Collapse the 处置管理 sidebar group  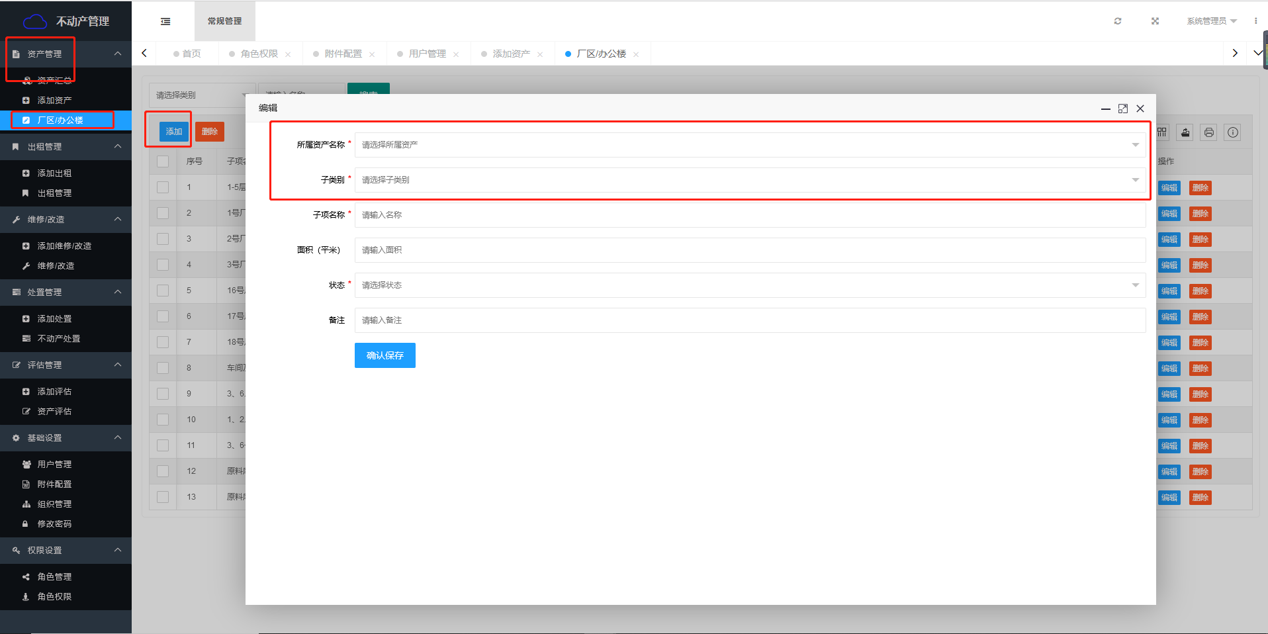pyautogui.click(x=66, y=292)
